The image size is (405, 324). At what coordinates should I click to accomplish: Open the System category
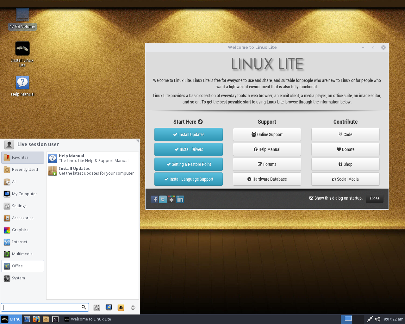pyautogui.click(x=22, y=278)
